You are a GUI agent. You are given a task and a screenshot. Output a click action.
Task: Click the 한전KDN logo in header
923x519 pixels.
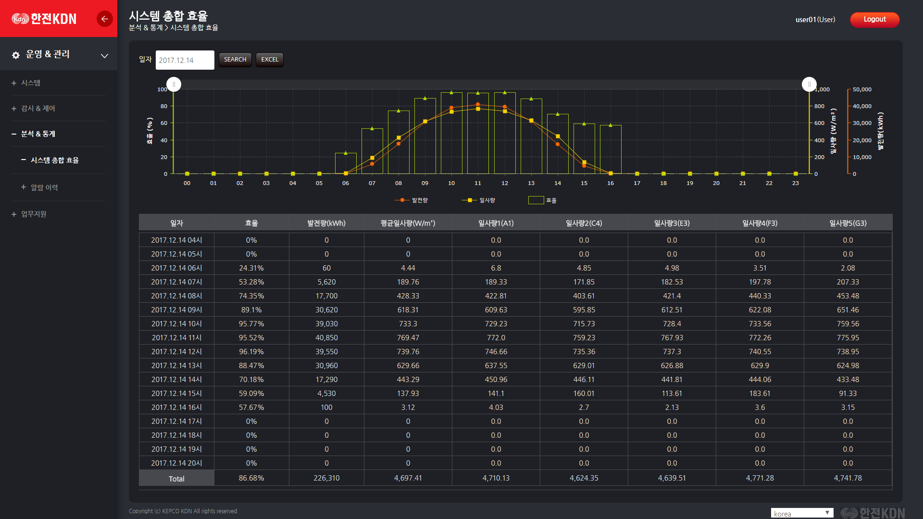[x=44, y=19]
